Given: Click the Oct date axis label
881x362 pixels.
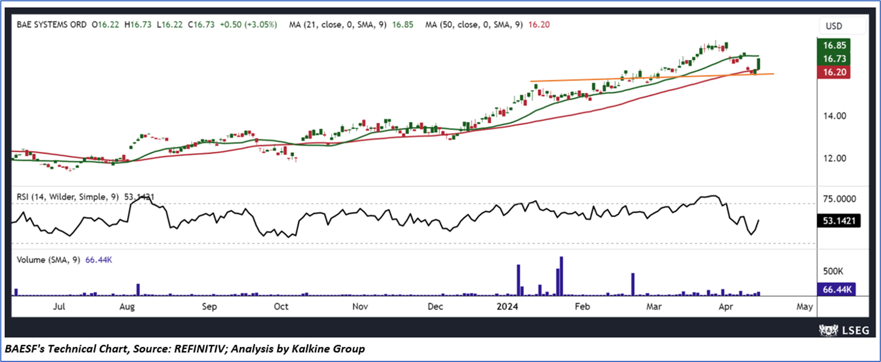Looking at the screenshot, I should [281, 307].
